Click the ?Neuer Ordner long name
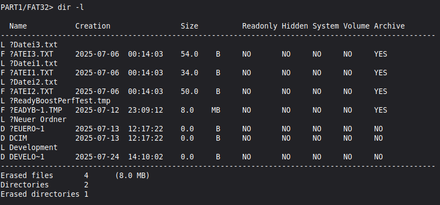440x205 pixels. [38, 119]
